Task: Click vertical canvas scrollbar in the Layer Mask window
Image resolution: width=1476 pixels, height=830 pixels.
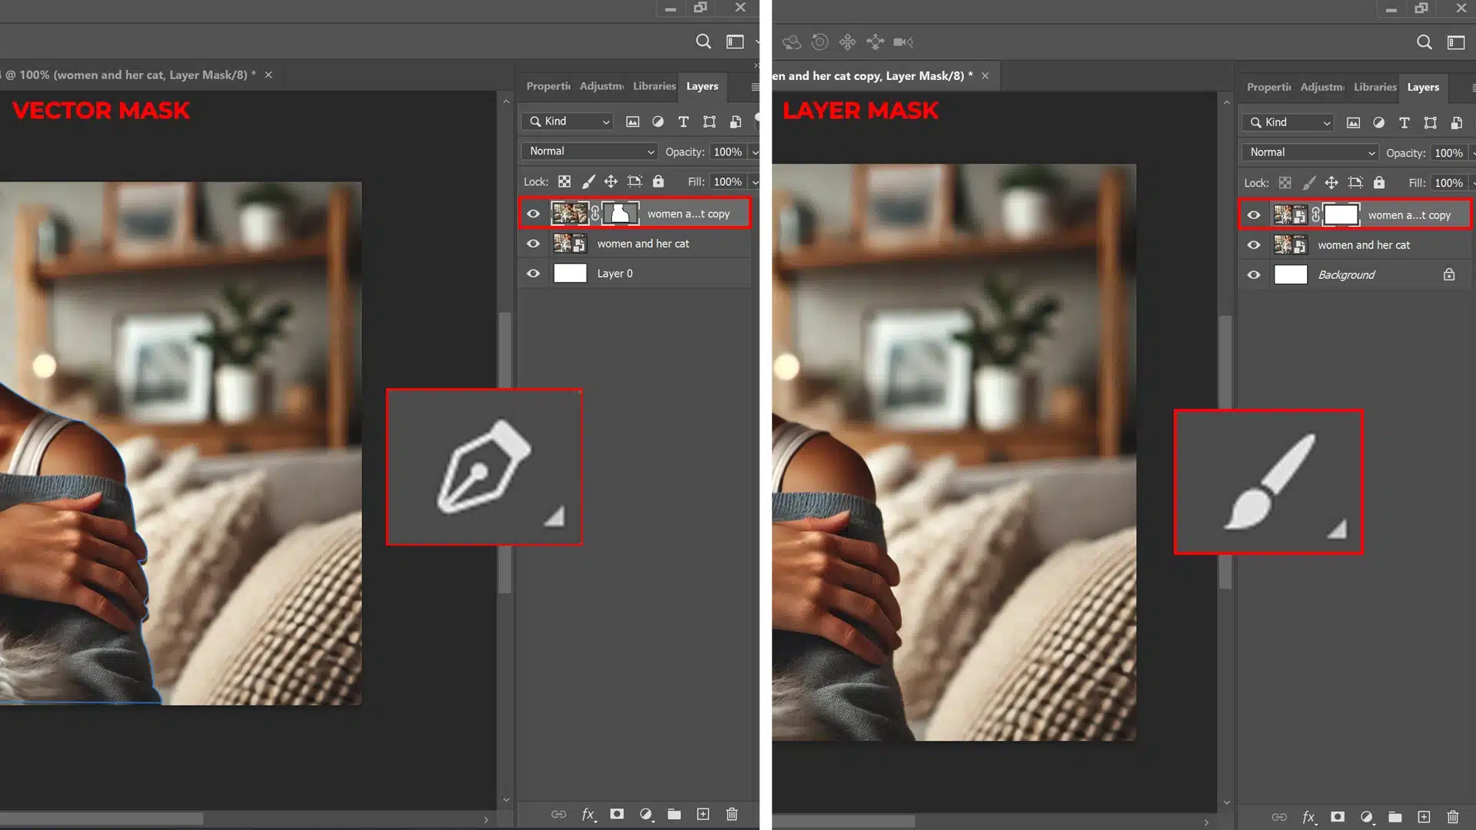Action: click(x=1225, y=451)
